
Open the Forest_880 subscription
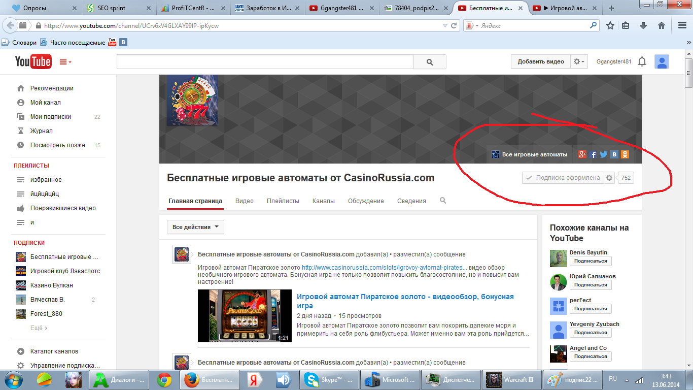pos(46,313)
